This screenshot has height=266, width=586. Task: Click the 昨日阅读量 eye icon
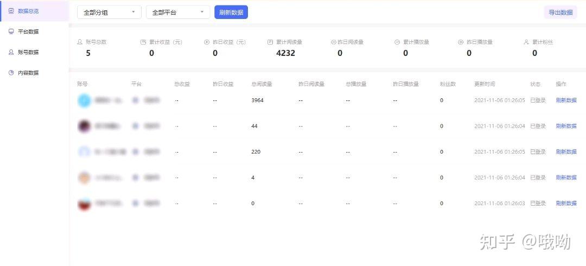click(333, 42)
